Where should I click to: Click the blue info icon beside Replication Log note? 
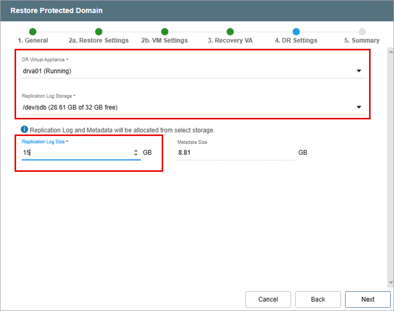pyautogui.click(x=24, y=129)
